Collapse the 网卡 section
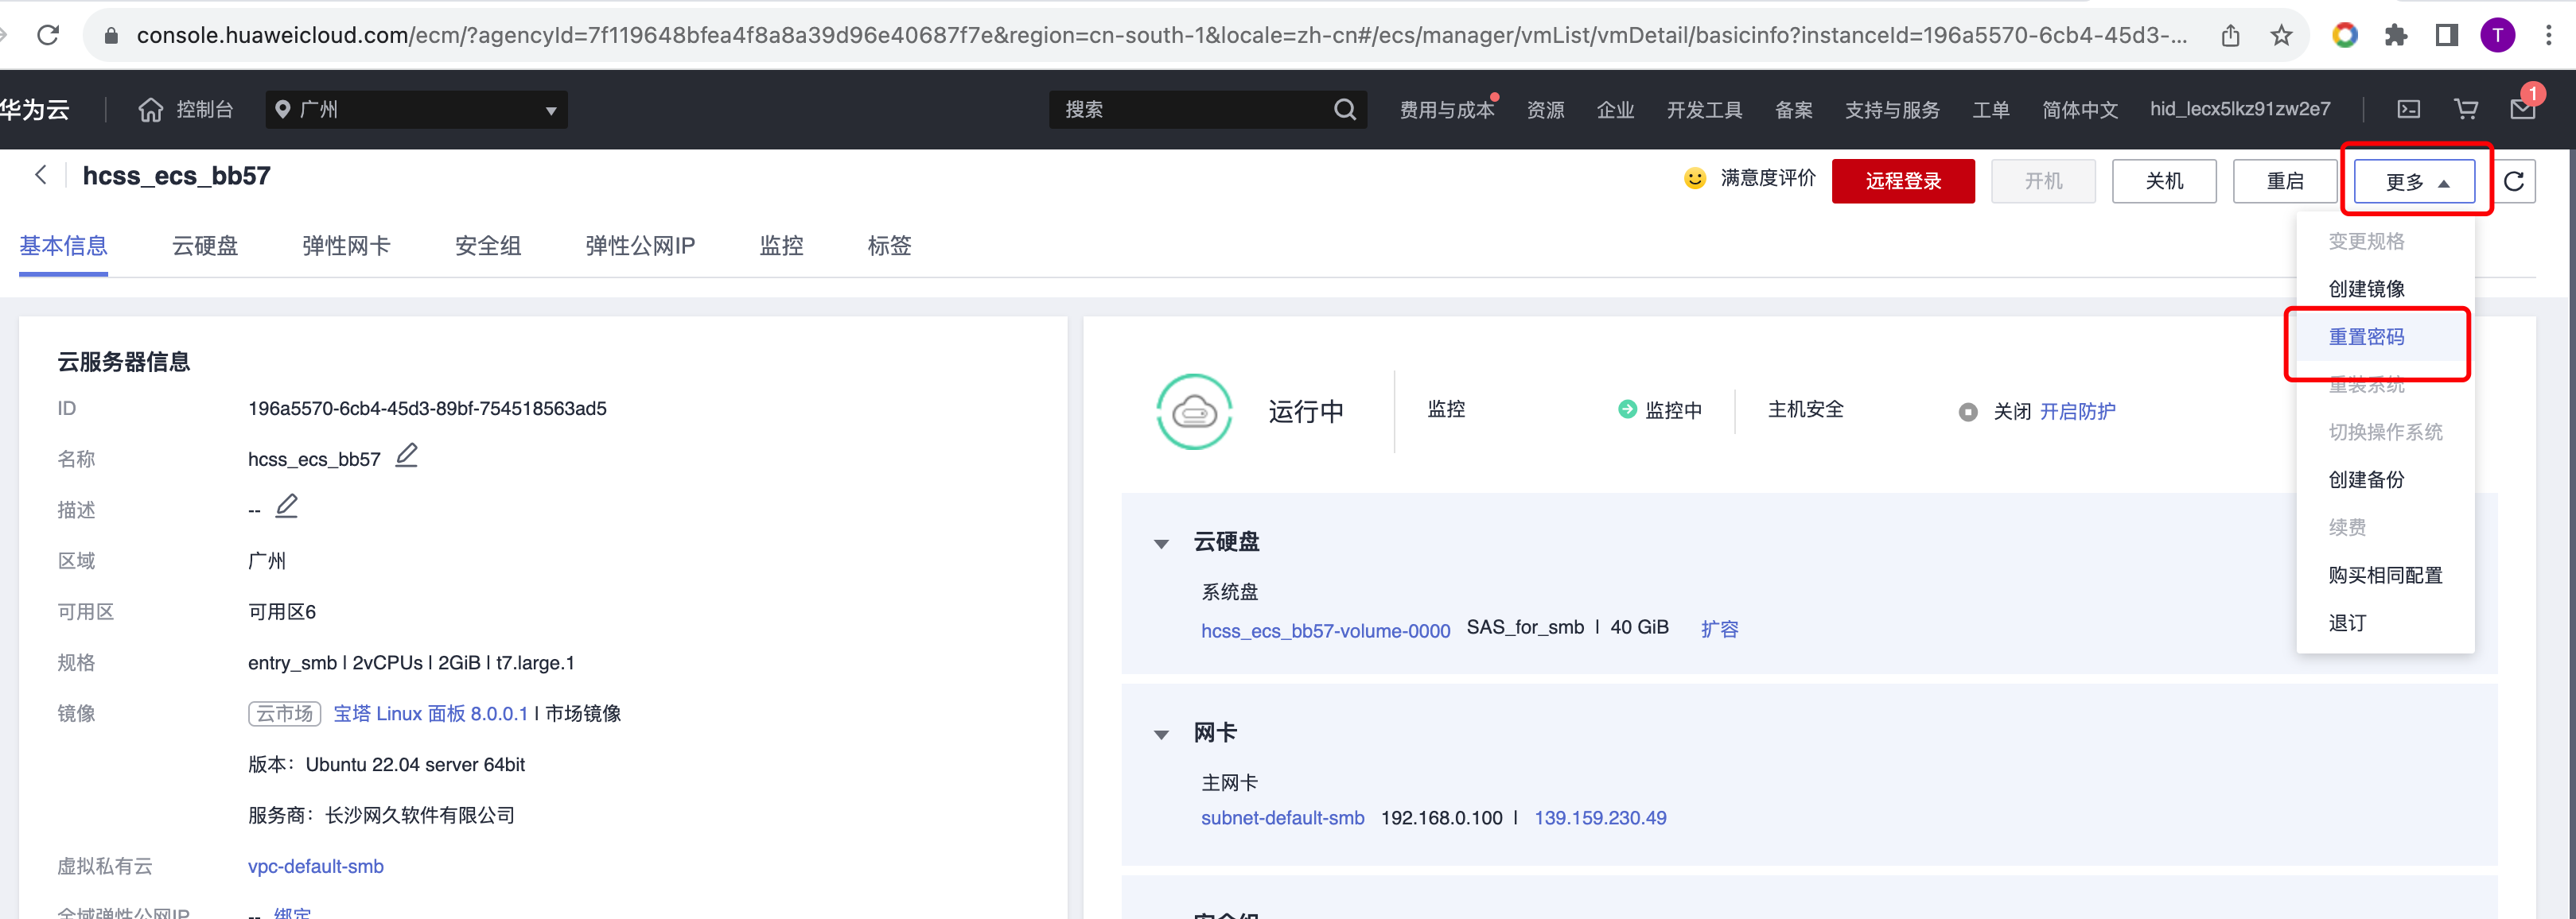The width and height of the screenshot is (2576, 919). click(x=1161, y=735)
